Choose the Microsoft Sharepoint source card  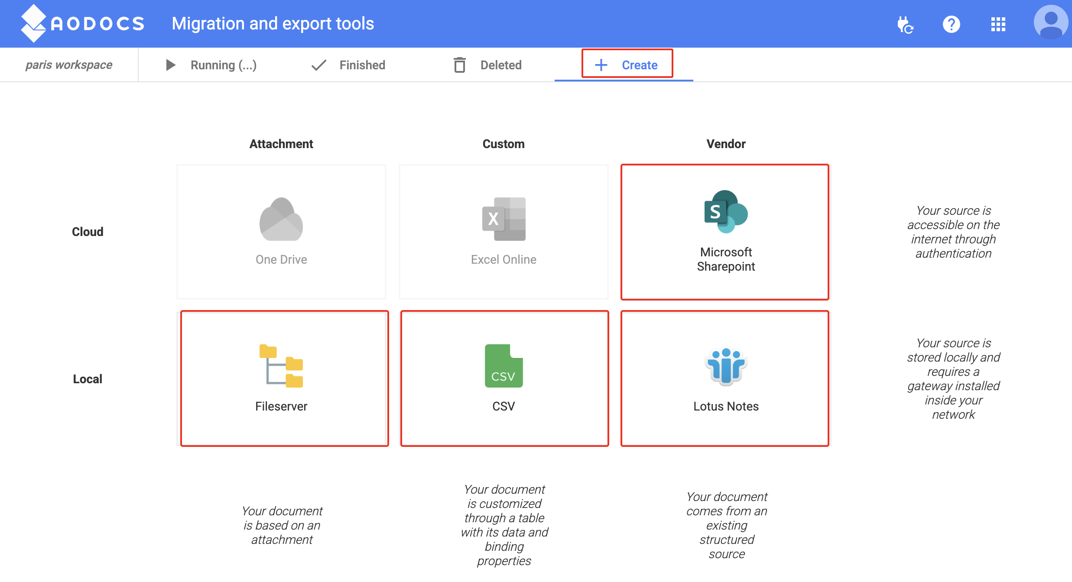(x=725, y=232)
